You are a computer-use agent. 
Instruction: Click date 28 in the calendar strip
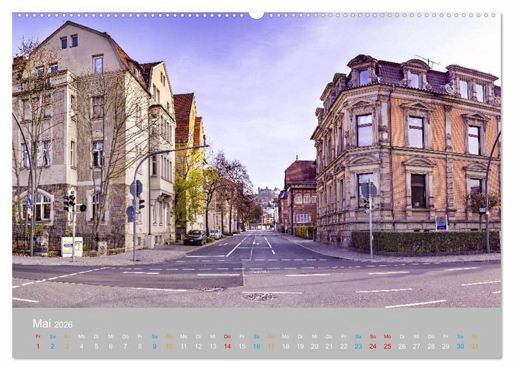click(431, 346)
